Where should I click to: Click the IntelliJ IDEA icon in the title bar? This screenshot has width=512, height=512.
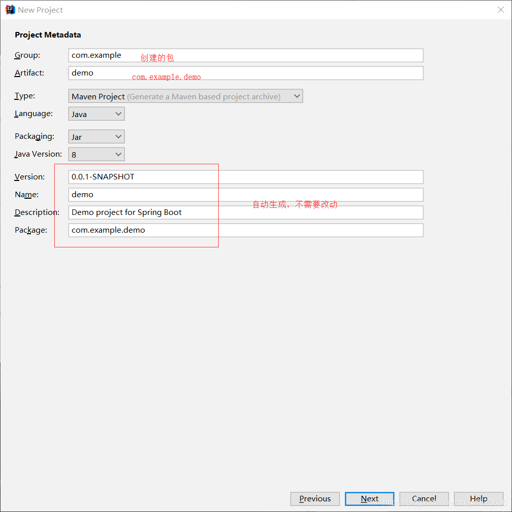(10, 9)
